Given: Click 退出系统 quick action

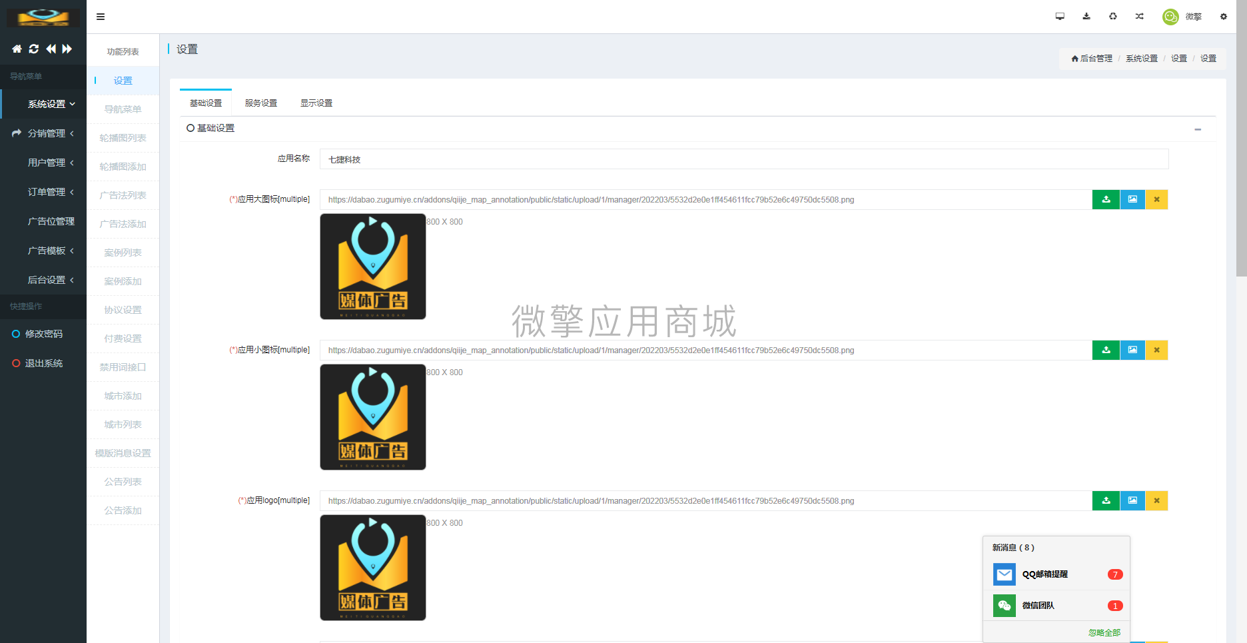Looking at the screenshot, I should 43,363.
